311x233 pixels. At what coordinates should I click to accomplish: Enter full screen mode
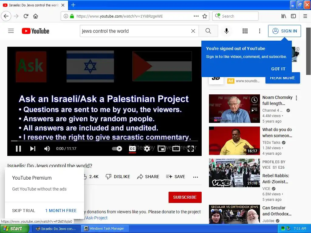click(191, 149)
